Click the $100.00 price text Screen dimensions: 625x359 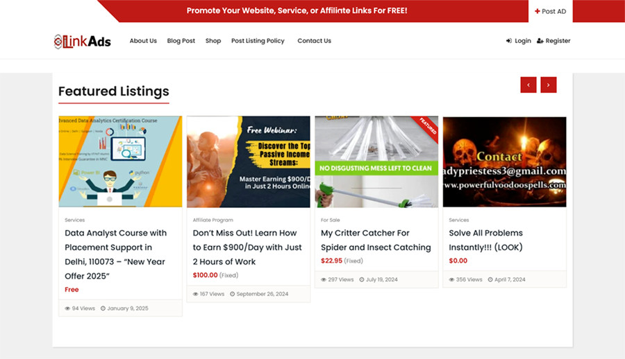point(206,275)
